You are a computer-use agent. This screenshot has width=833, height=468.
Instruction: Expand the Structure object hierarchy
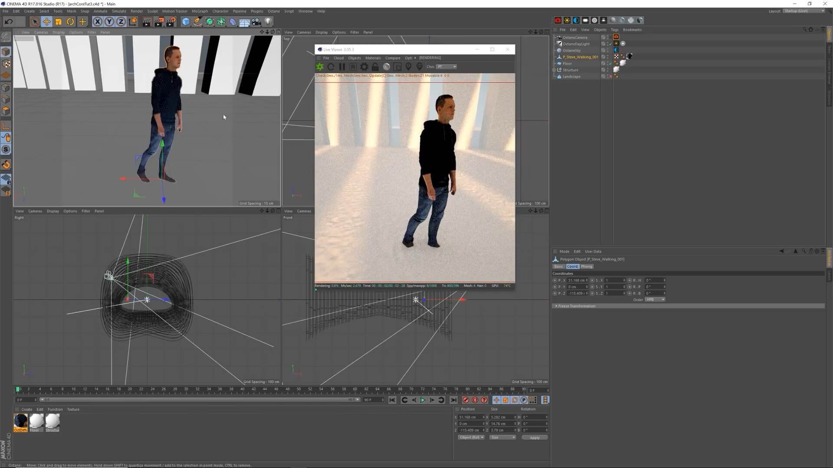(x=554, y=70)
